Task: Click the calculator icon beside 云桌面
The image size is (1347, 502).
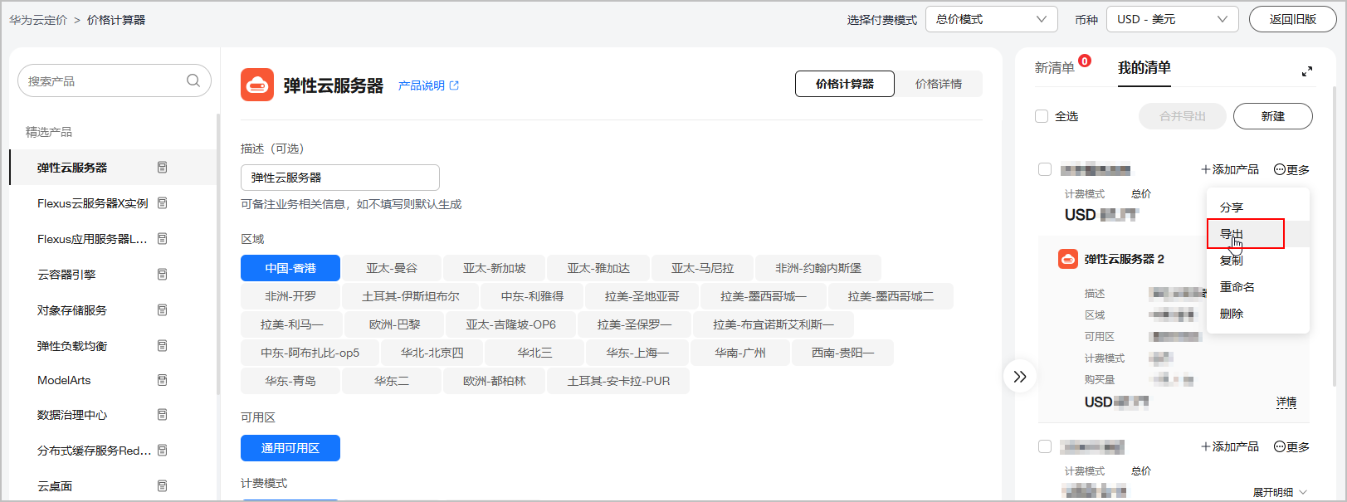Action: pyautogui.click(x=163, y=486)
